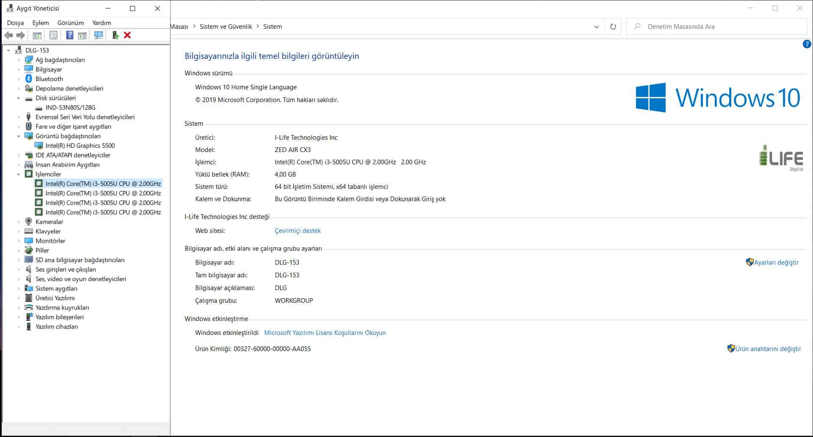Open the Görünüm menu

71,23
